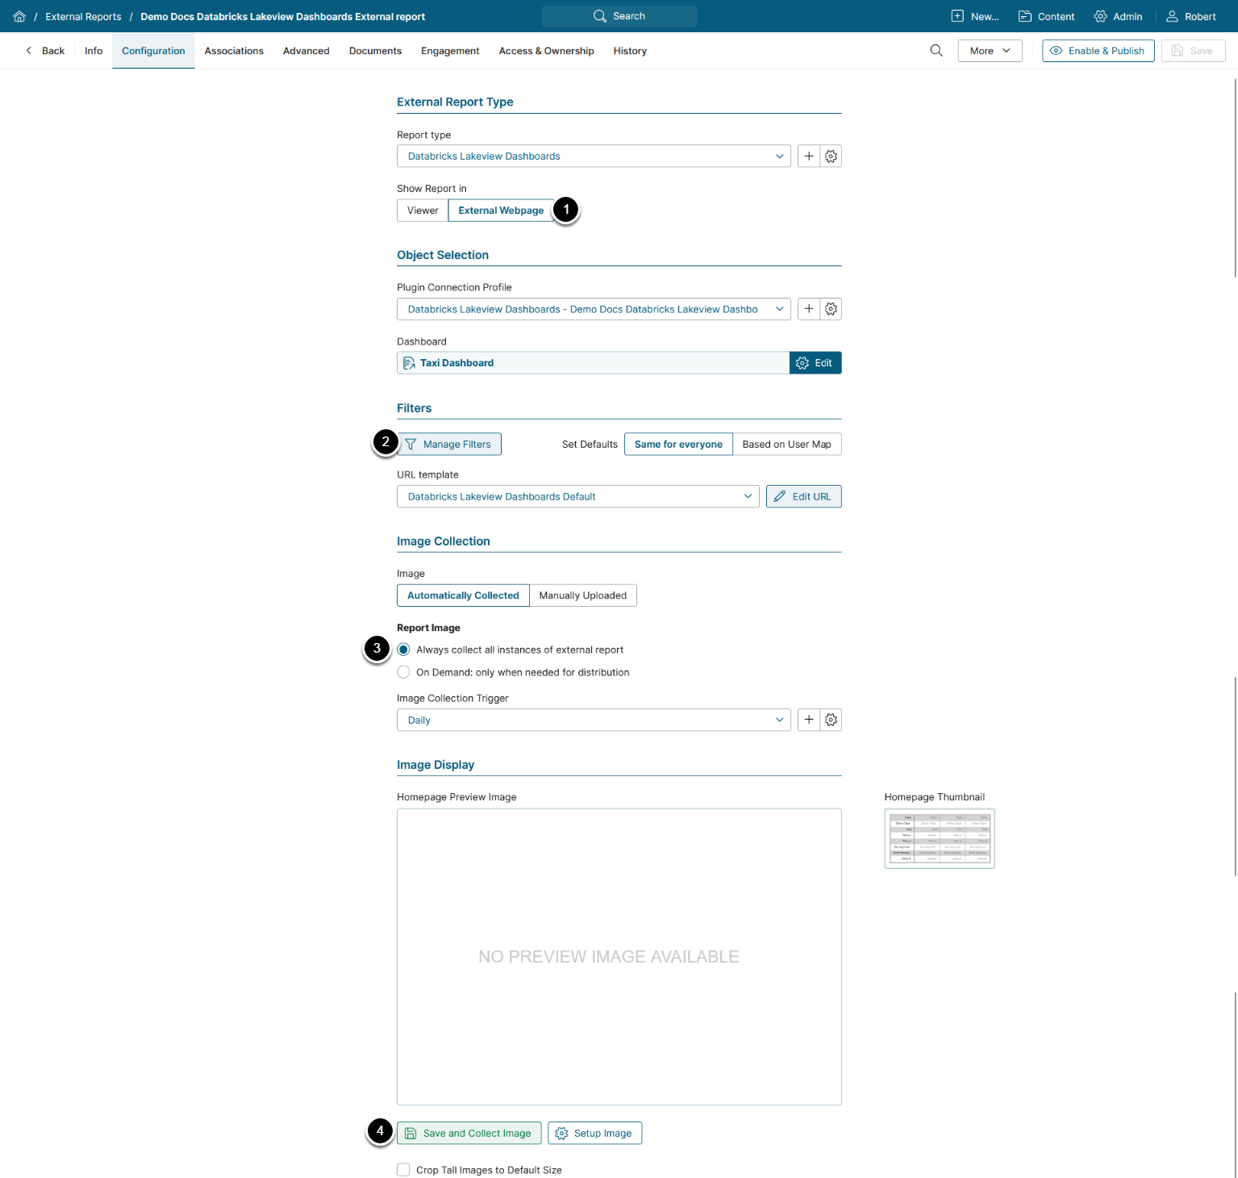
Task: Switch to the Advanced tab
Action: 306,51
